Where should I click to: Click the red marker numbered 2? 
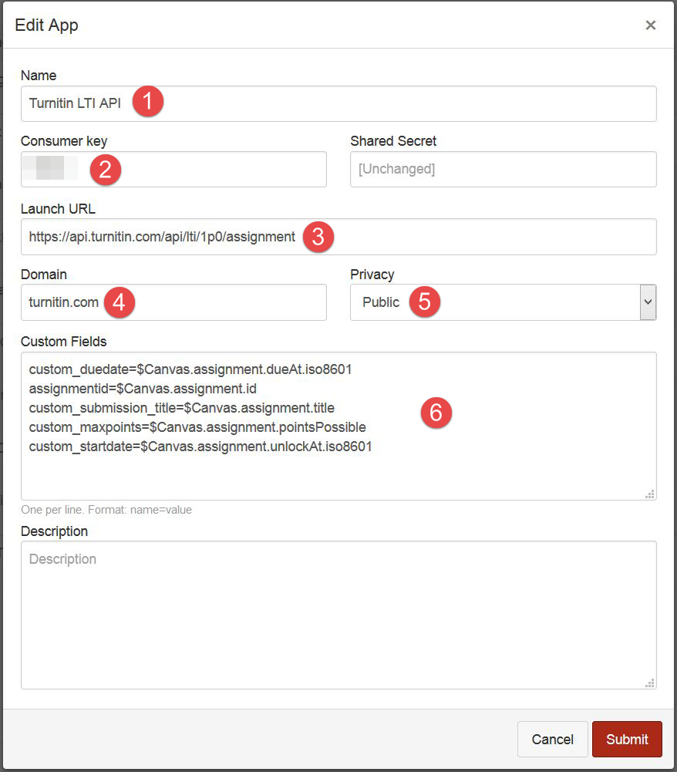point(106,170)
